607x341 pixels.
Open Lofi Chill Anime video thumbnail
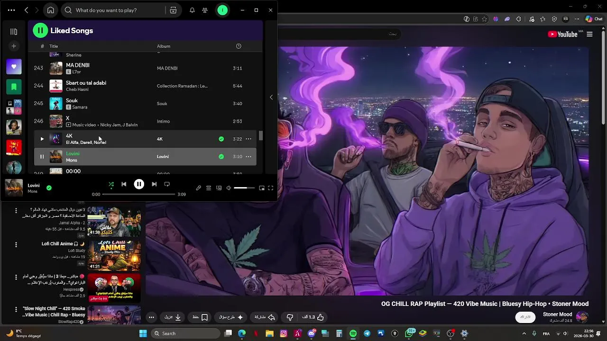coord(114,255)
